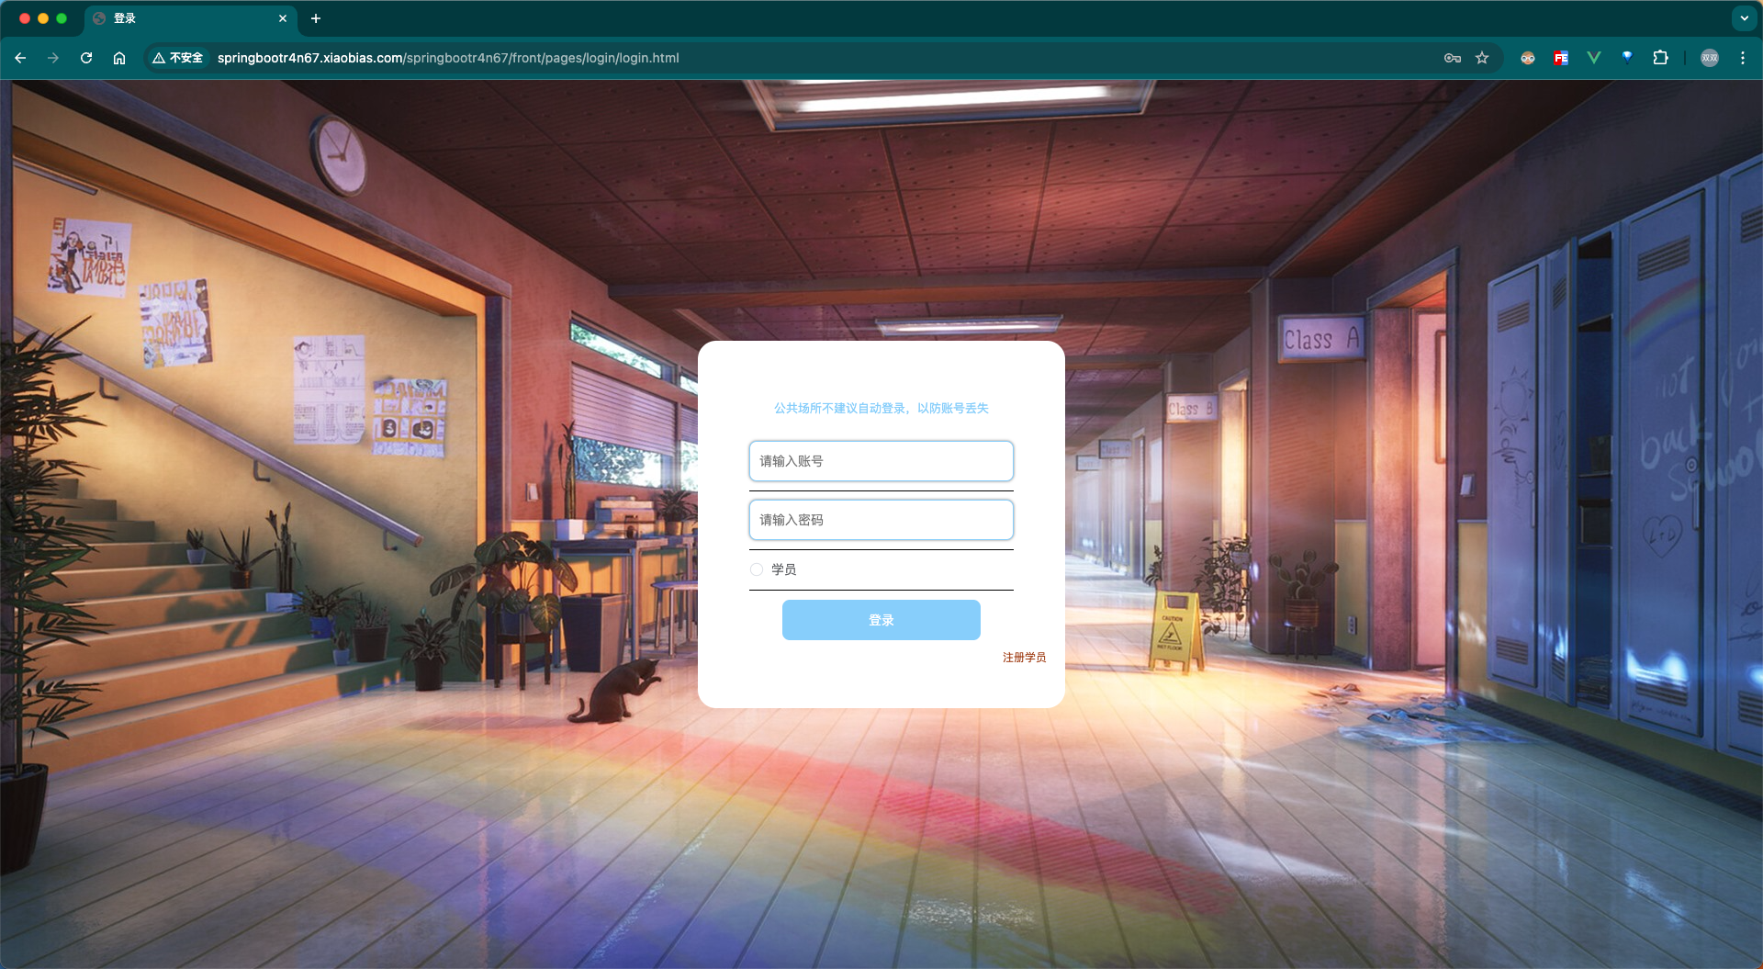Open the red FE extension
This screenshot has height=969, width=1763.
click(1561, 58)
